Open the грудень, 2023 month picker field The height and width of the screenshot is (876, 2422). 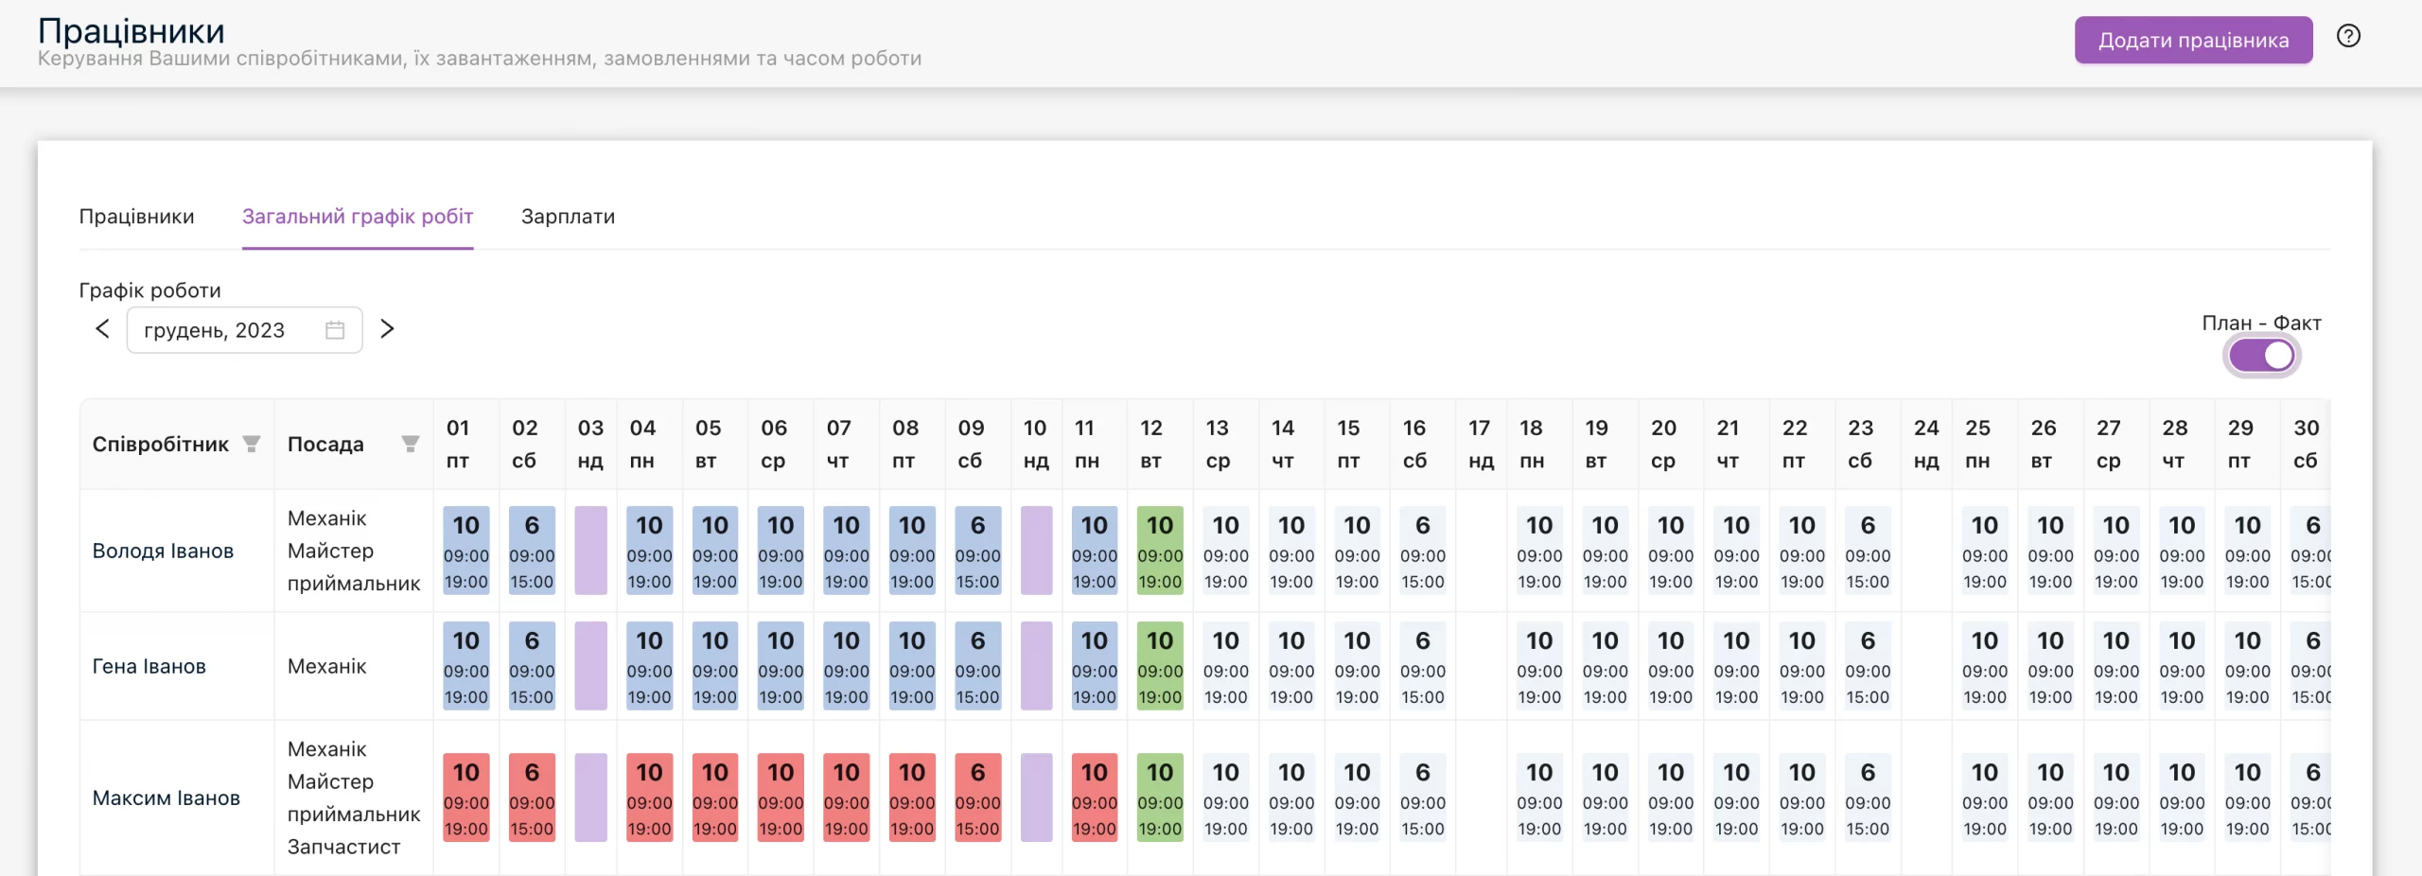(x=244, y=330)
